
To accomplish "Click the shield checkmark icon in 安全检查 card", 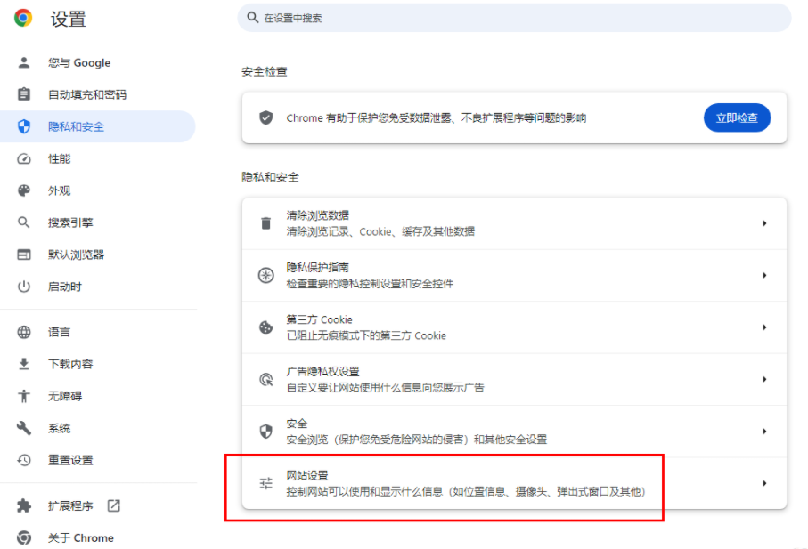I will [265, 117].
